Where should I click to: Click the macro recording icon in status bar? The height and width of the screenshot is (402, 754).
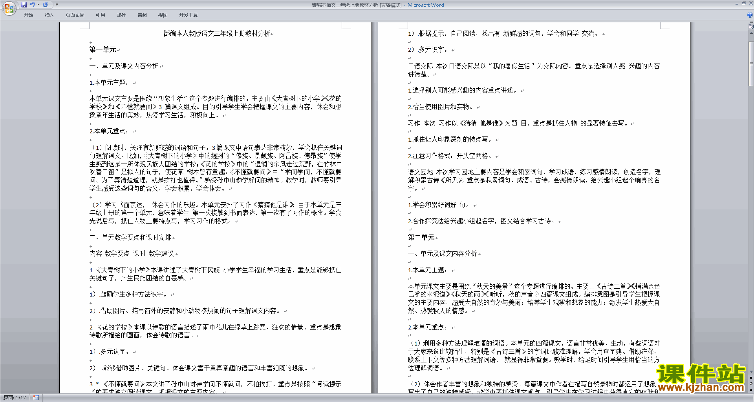pos(36,398)
